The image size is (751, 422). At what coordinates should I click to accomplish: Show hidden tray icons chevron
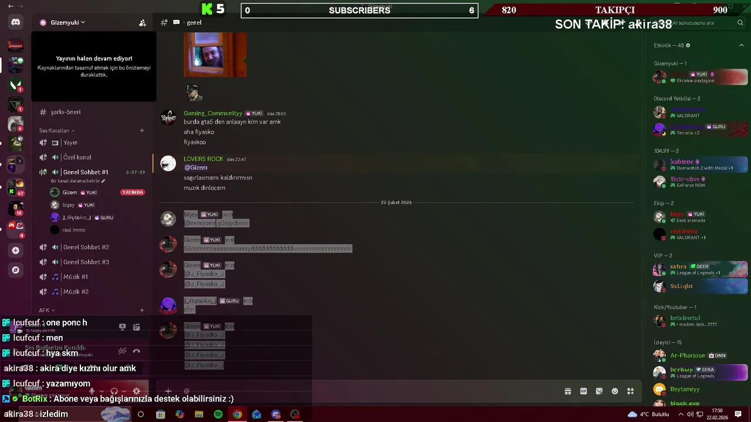[681, 414]
